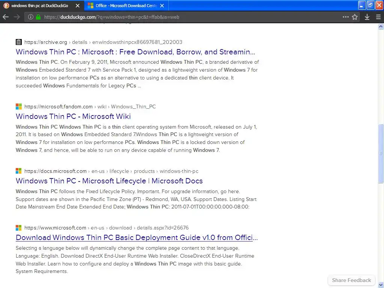Click the archive.org favicon next to result

pyautogui.click(x=19, y=42)
